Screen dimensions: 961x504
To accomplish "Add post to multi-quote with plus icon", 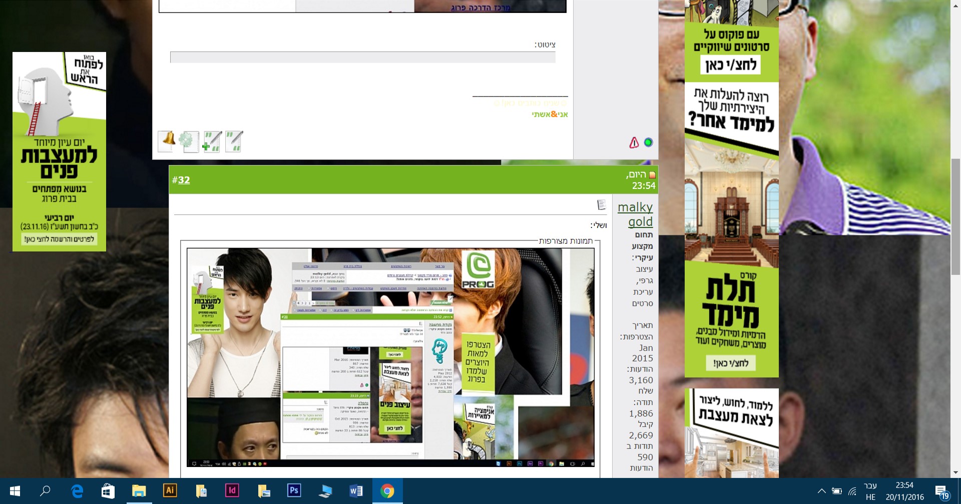I will 212,141.
